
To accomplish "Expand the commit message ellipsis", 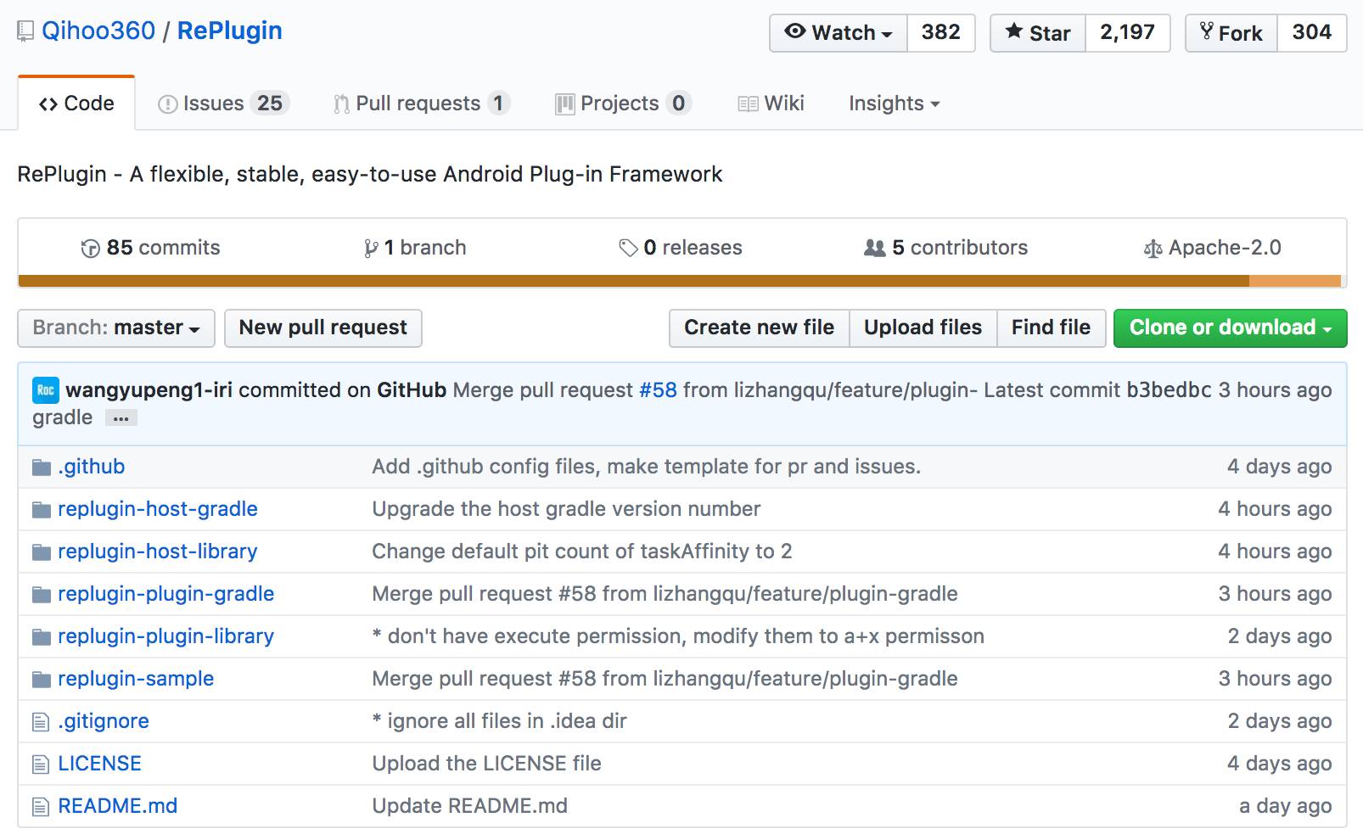I will tap(121, 418).
